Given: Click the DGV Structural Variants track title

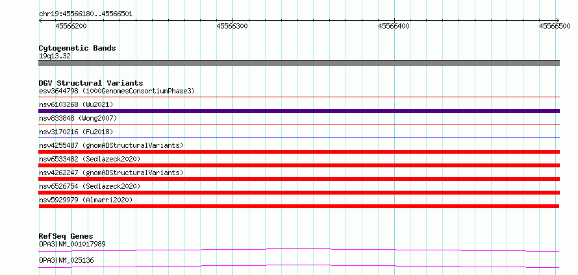Looking at the screenshot, I should point(91,83).
